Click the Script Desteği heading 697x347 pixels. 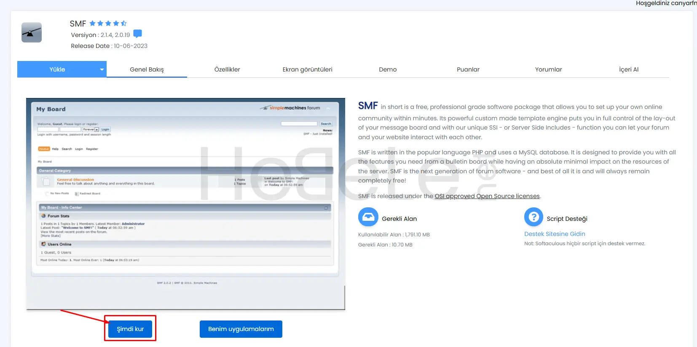[x=567, y=219]
